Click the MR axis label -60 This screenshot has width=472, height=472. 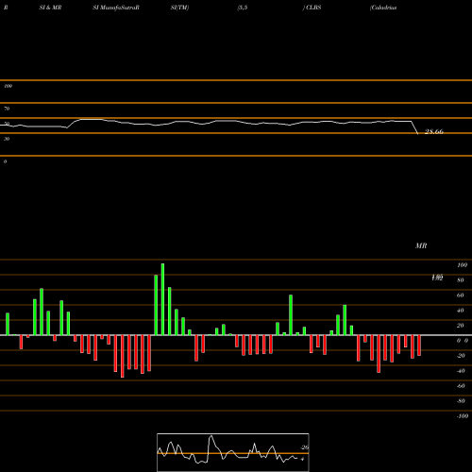coord(461,386)
